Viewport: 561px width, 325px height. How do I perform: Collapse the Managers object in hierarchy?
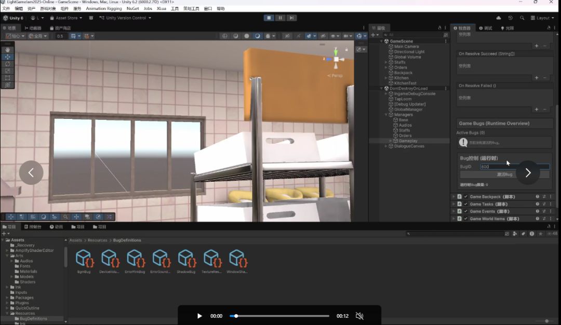386,115
